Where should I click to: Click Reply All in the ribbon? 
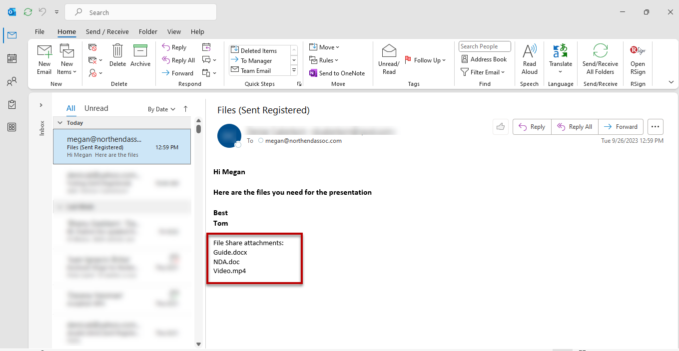(x=178, y=60)
